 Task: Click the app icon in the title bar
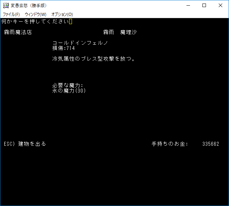coord(6,6)
